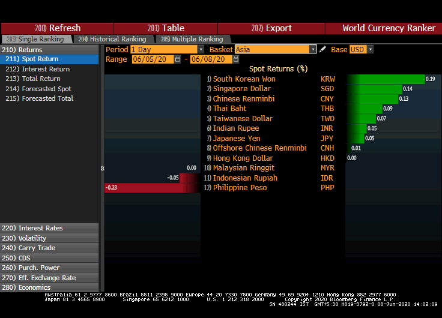Collapse the left sidebar with the double-arrow

click(x=102, y=169)
